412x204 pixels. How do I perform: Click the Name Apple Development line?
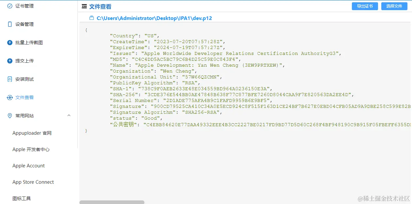[x=197, y=65]
